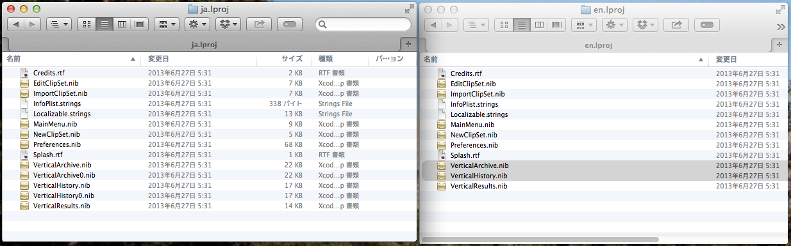Click search field in ja.lproj window

click(363, 24)
